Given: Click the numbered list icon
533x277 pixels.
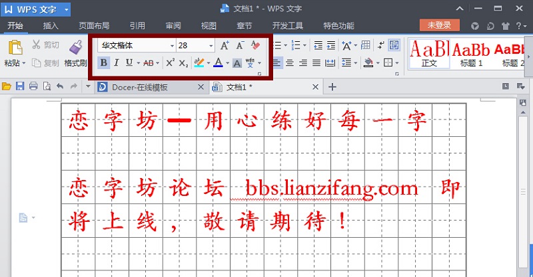Looking at the screenshot, I should coord(296,45).
